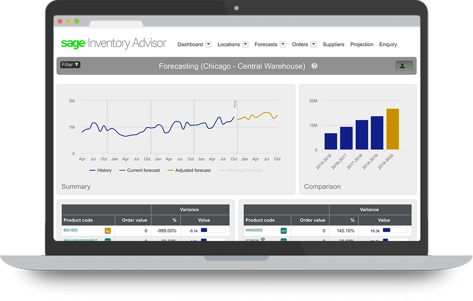Viewport: 473px width, 301px height.
Task: Click the green badge beside ST9508
Action: pos(284,240)
